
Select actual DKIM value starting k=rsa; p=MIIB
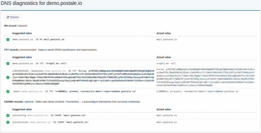pos(206,77)
